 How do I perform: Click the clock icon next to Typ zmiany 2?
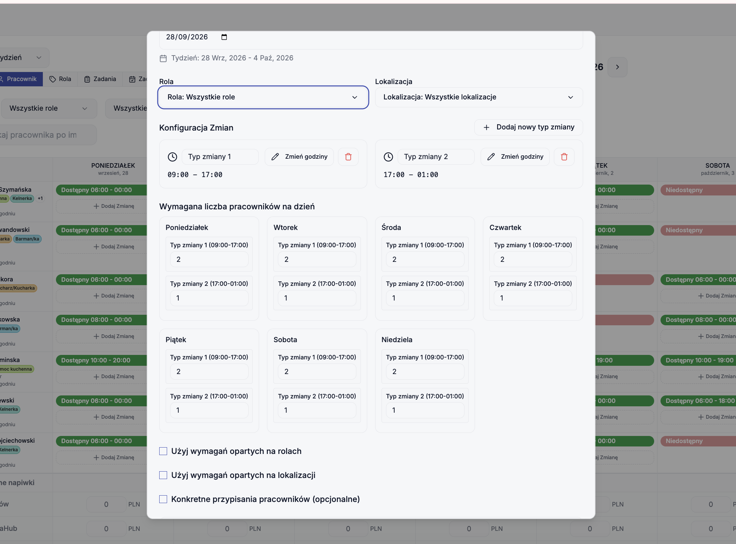pyautogui.click(x=388, y=157)
